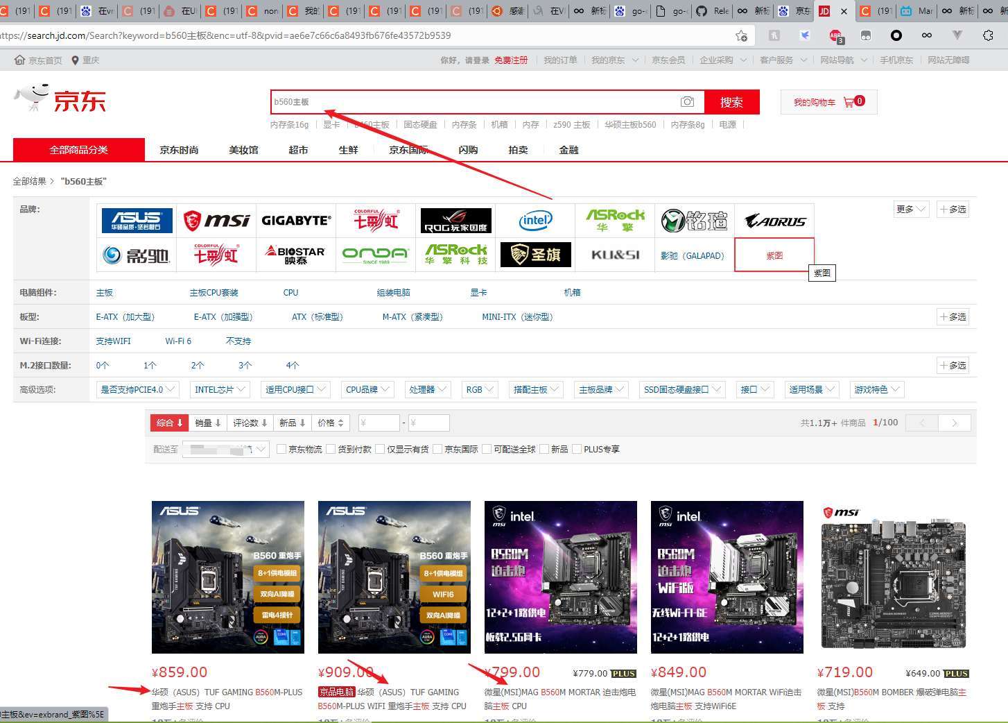The height and width of the screenshot is (723, 1008).
Task: Sort results by 销量
Action: click(x=207, y=423)
